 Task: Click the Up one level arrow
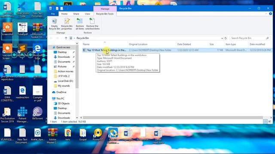coord(66,38)
